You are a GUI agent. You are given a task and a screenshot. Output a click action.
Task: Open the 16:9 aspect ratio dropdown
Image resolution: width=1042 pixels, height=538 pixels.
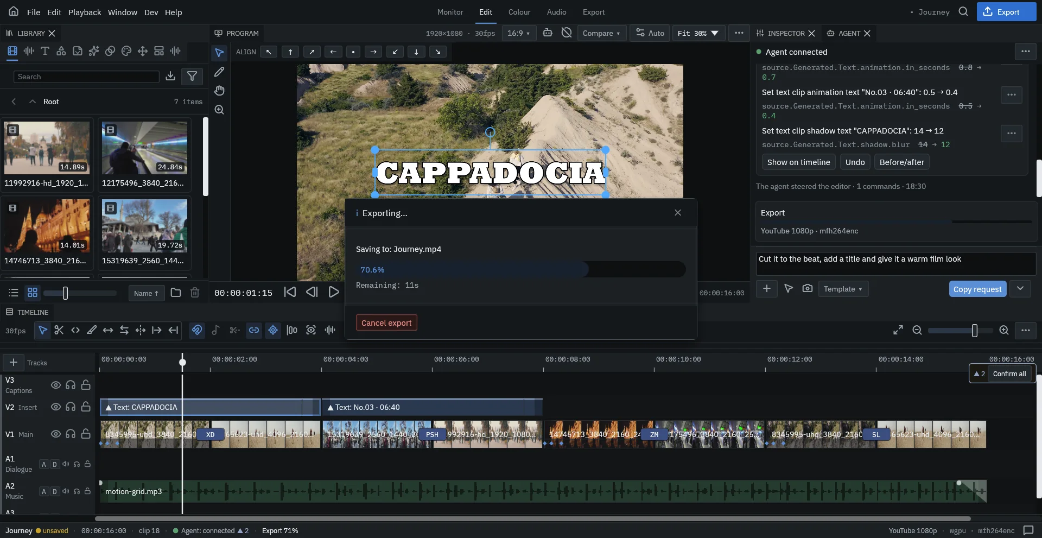pyautogui.click(x=518, y=33)
